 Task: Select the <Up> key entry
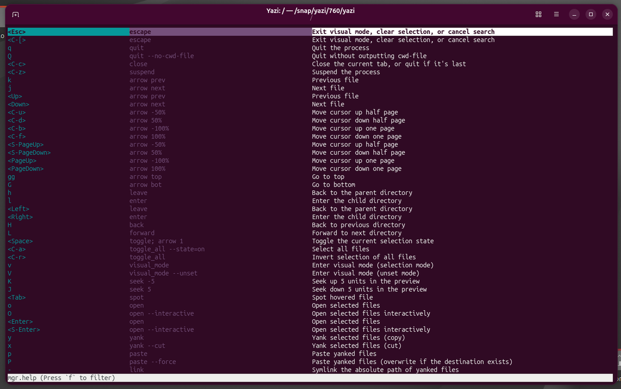point(15,96)
